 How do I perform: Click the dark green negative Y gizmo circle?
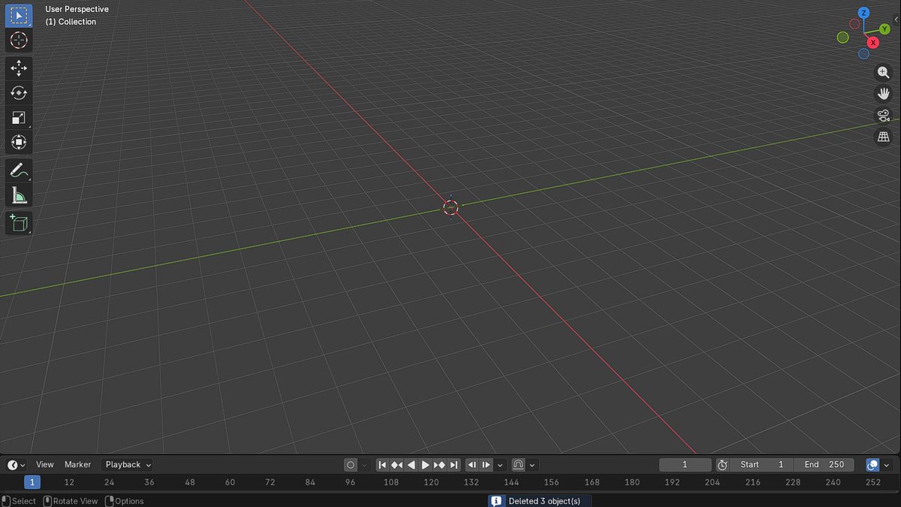tap(843, 38)
